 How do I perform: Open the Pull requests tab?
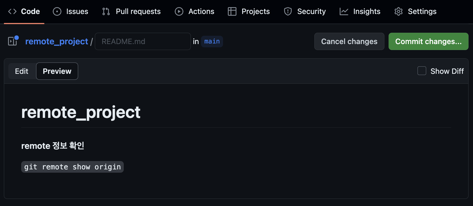click(131, 11)
